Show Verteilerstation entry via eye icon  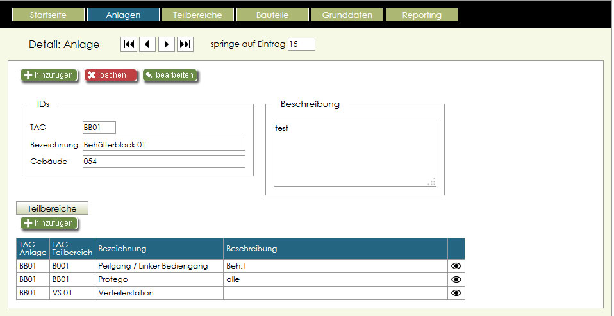click(456, 293)
